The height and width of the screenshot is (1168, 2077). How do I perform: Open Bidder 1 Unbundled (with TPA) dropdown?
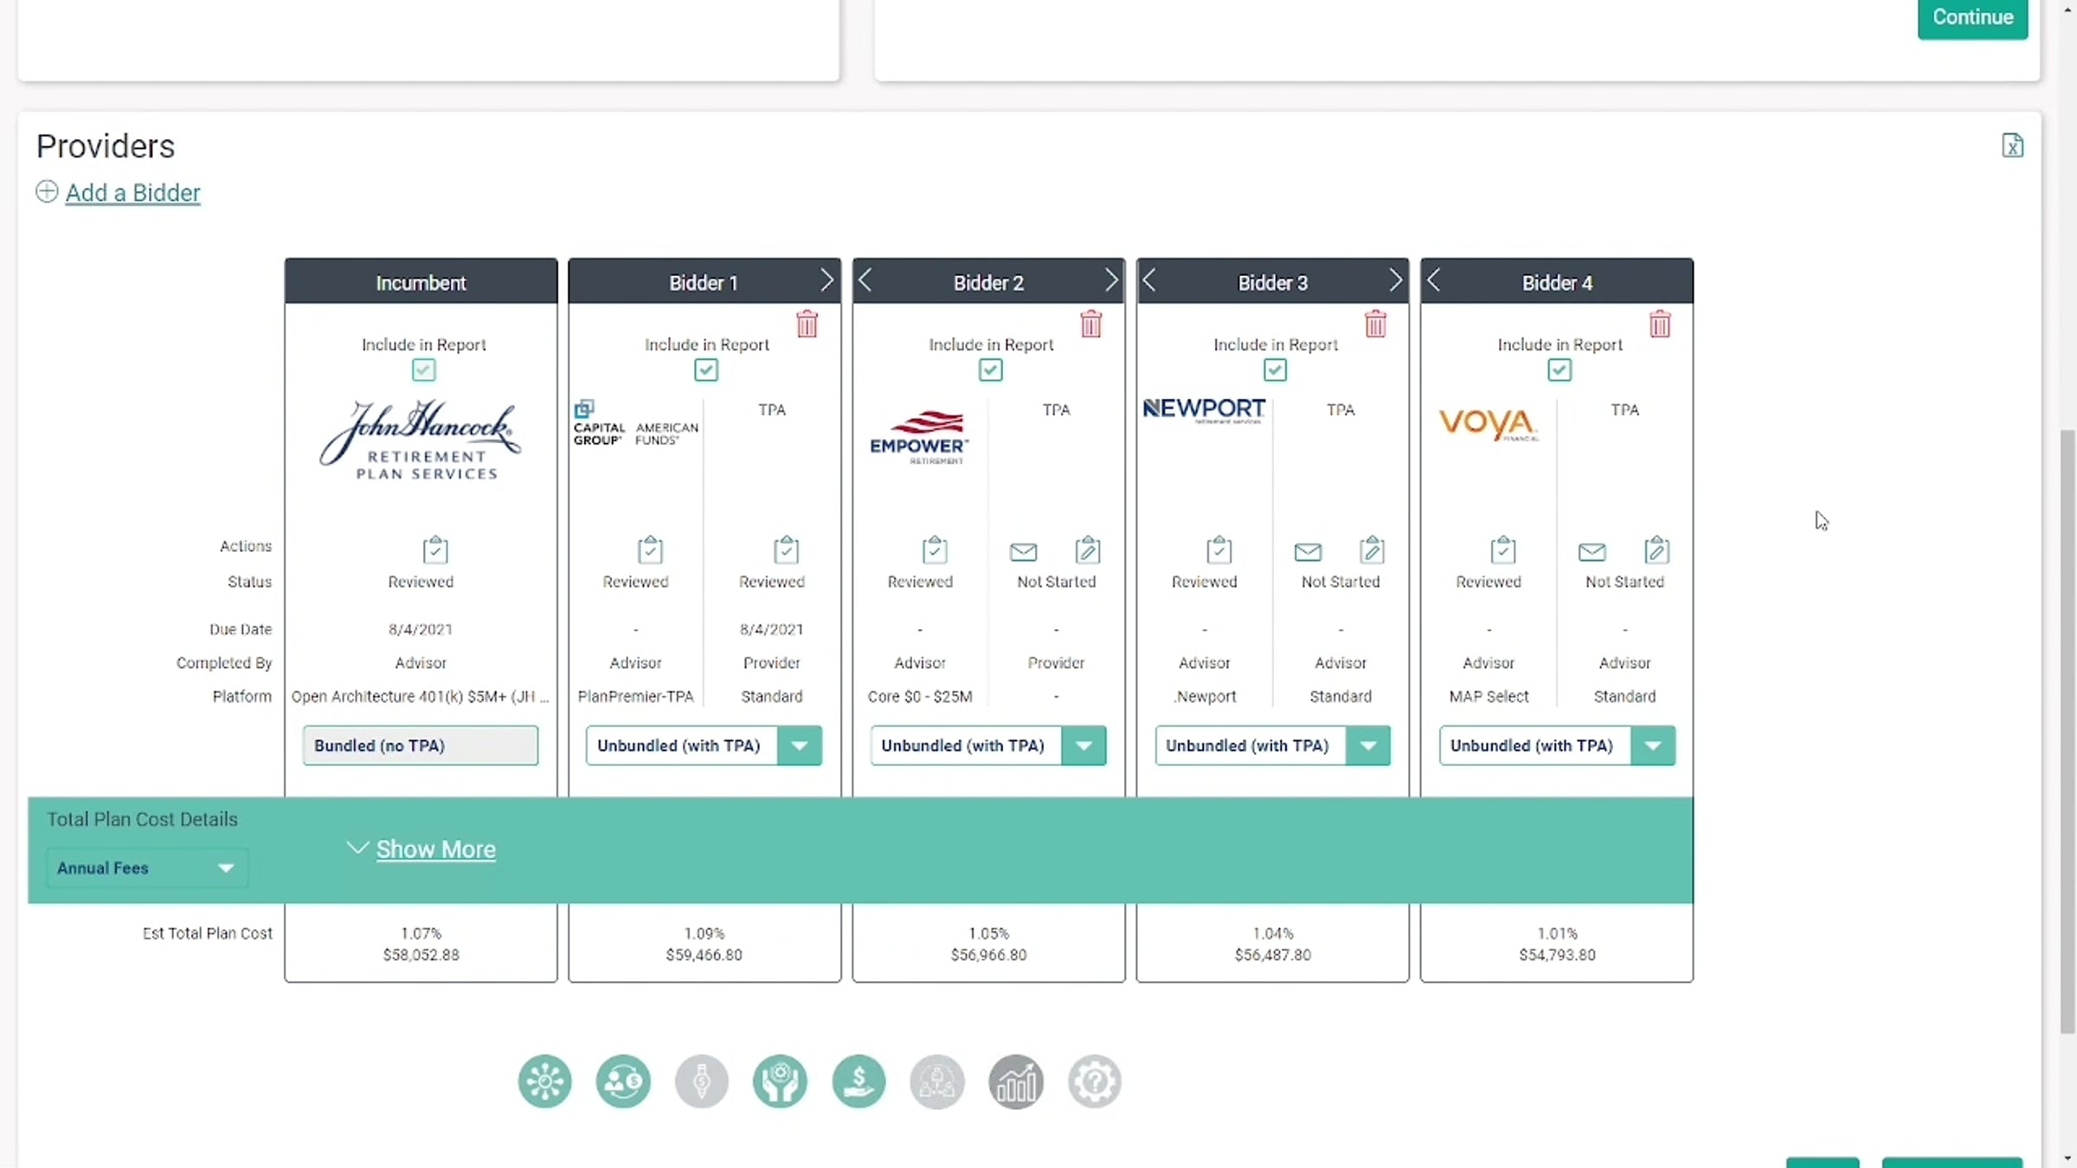799,746
